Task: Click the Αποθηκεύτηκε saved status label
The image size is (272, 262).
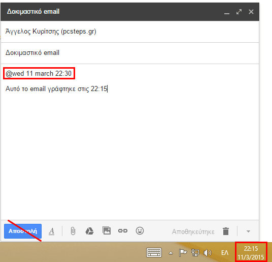Action: (x=193, y=232)
